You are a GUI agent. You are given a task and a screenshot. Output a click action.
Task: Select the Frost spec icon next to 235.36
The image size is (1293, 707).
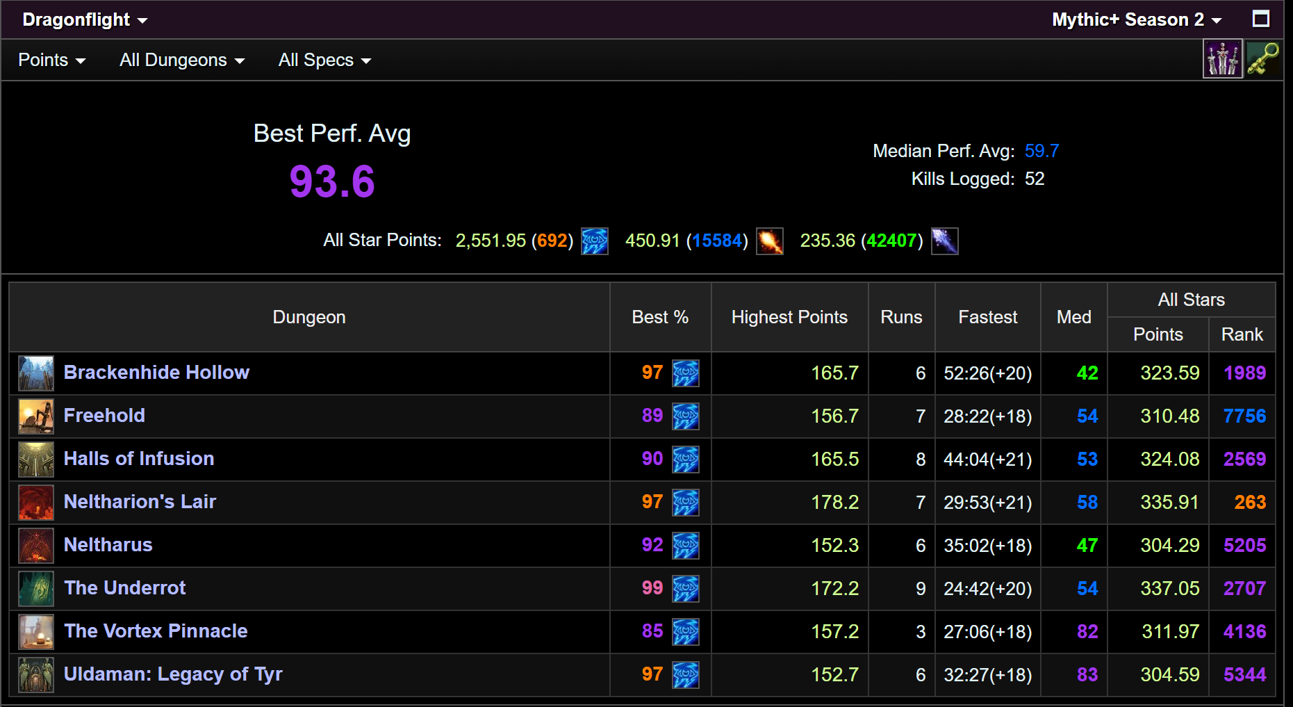pos(945,241)
